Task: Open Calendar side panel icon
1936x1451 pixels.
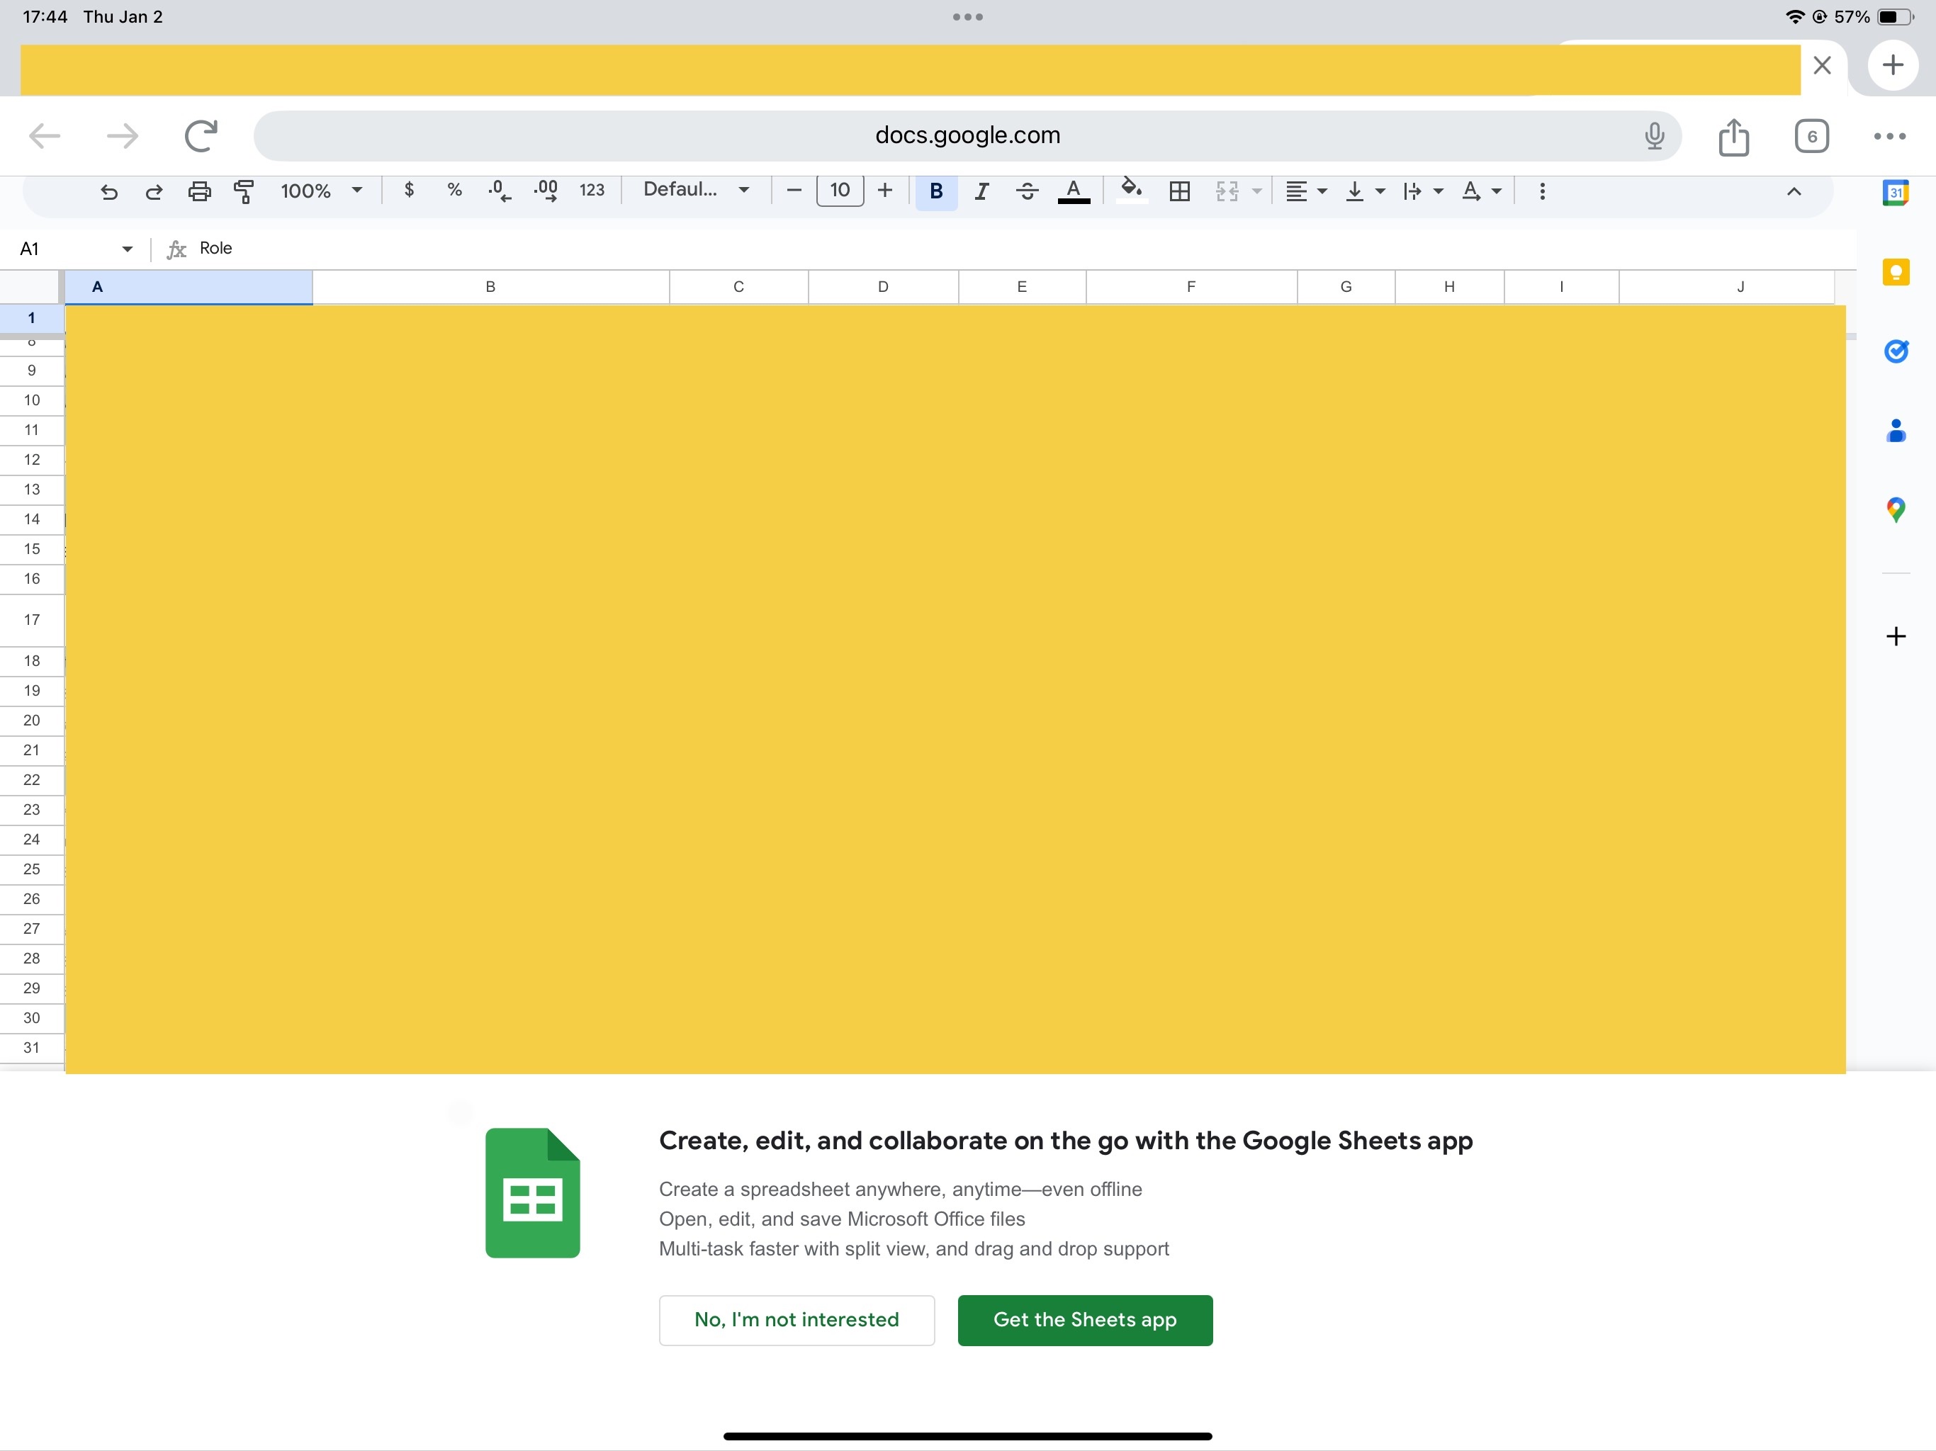Action: coord(1895,193)
